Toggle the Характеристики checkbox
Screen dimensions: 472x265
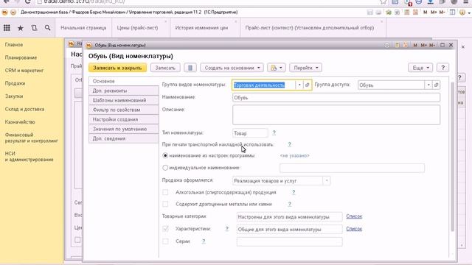165,229
